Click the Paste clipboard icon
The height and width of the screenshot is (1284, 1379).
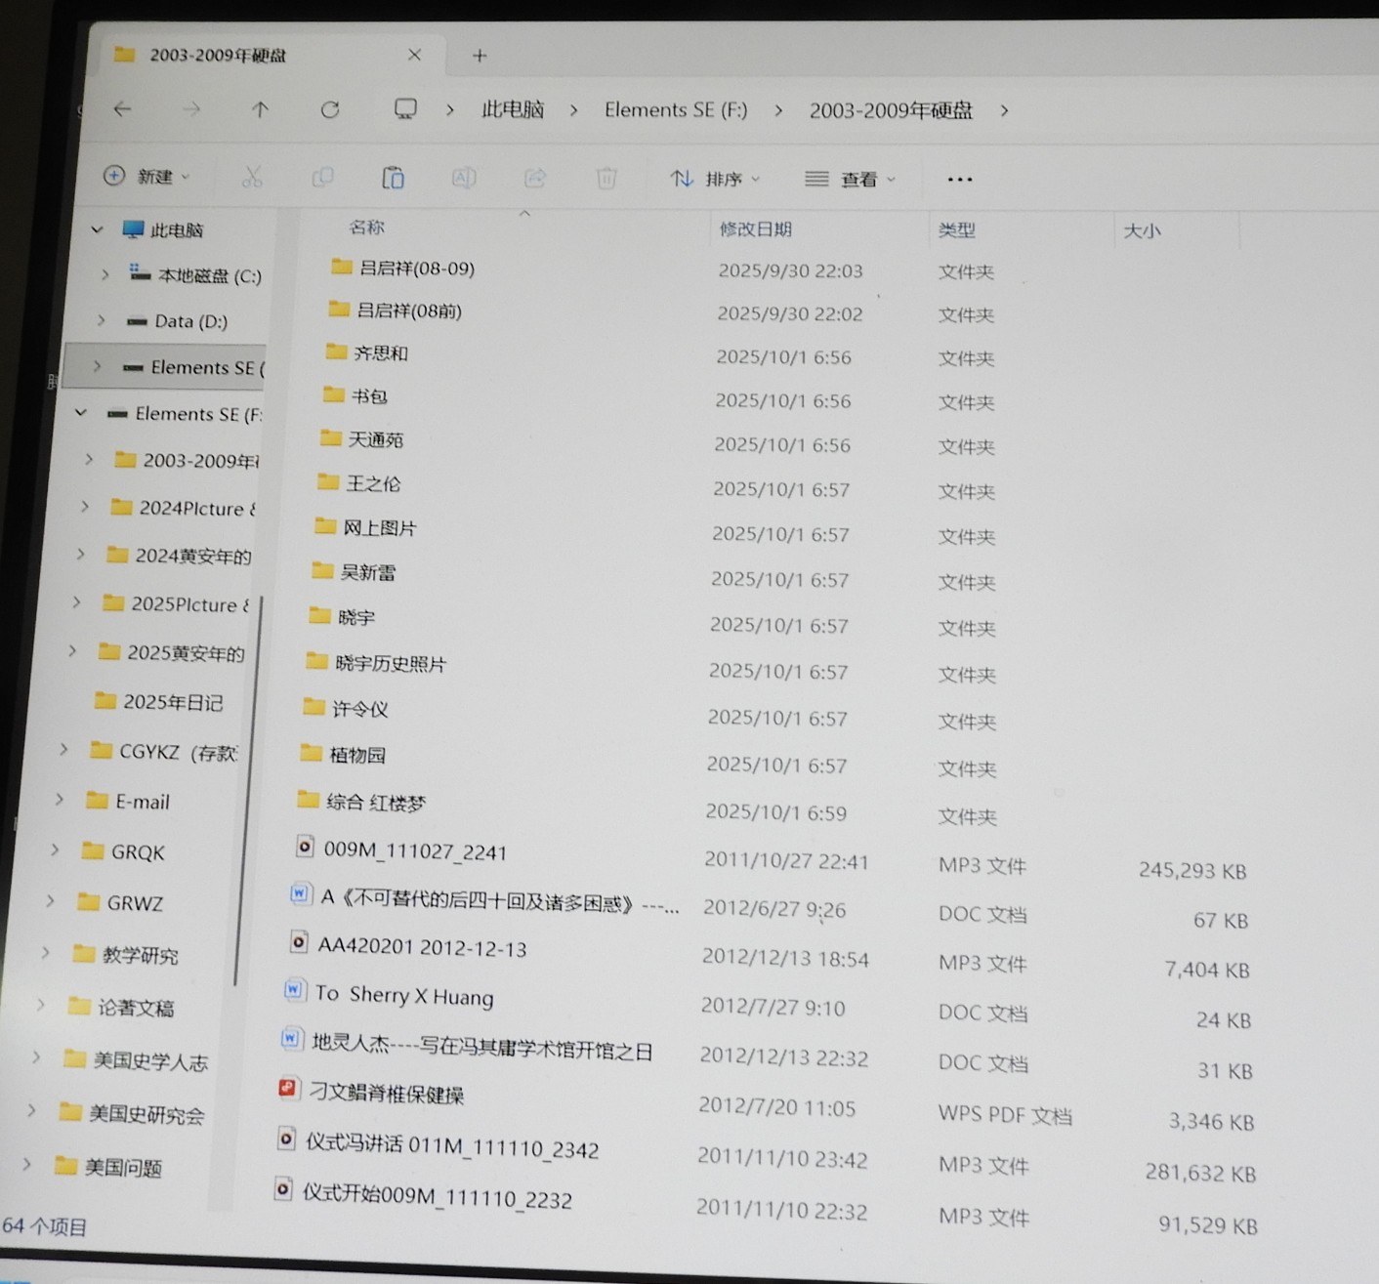pos(393,177)
